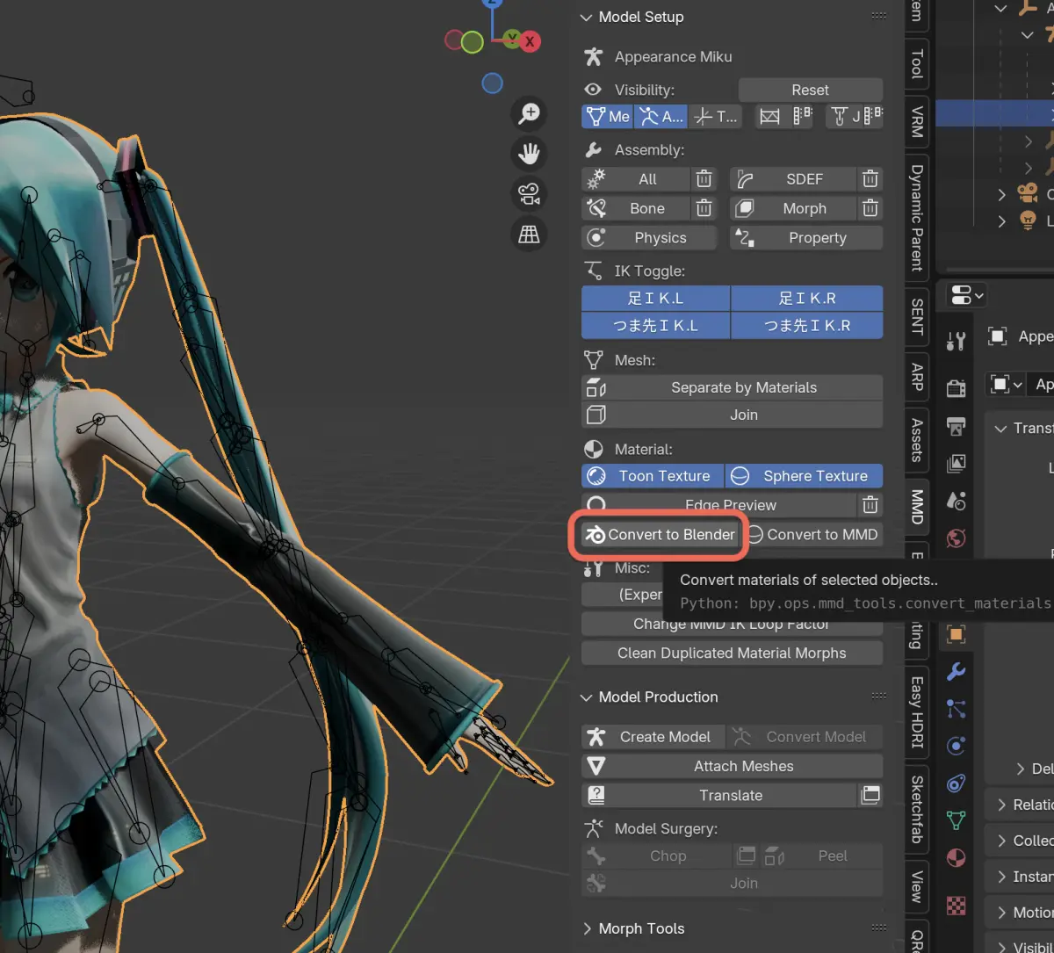Expand the Motion Paths panel

(1002, 913)
